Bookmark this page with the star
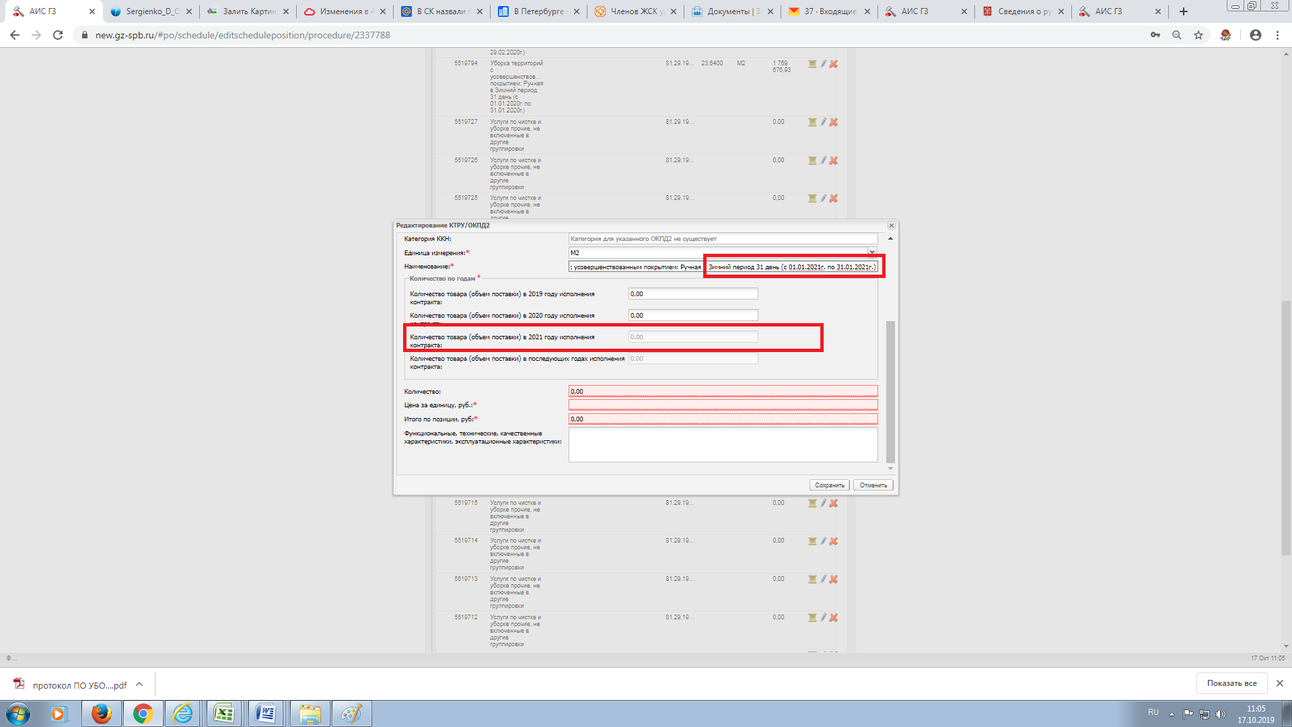 (x=1198, y=35)
